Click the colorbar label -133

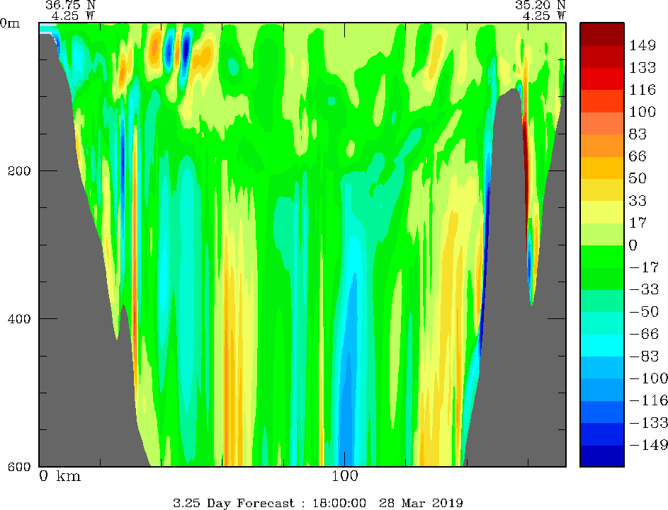(648, 422)
